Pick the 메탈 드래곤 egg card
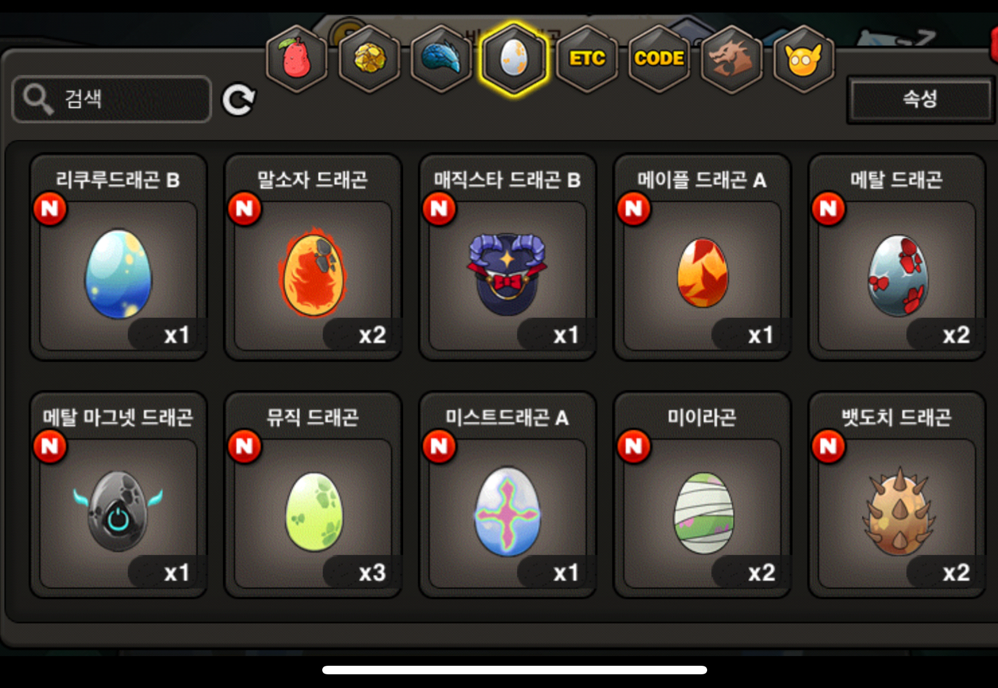998x688 pixels. pyautogui.click(x=896, y=257)
